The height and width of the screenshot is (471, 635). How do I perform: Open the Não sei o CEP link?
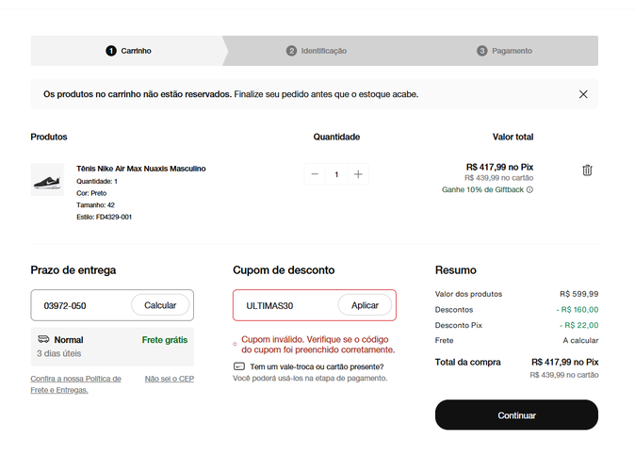pyautogui.click(x=170, y=379)
